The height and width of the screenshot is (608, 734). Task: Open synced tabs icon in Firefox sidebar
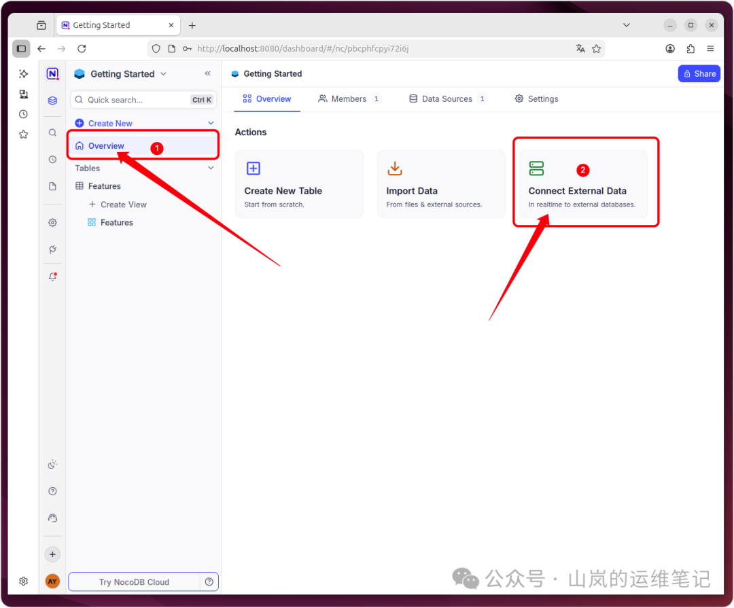click(x=23, y=94)
